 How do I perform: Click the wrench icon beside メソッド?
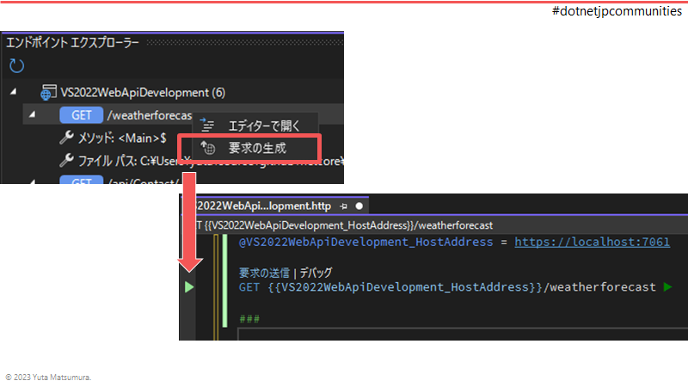(x=66, y=138)
